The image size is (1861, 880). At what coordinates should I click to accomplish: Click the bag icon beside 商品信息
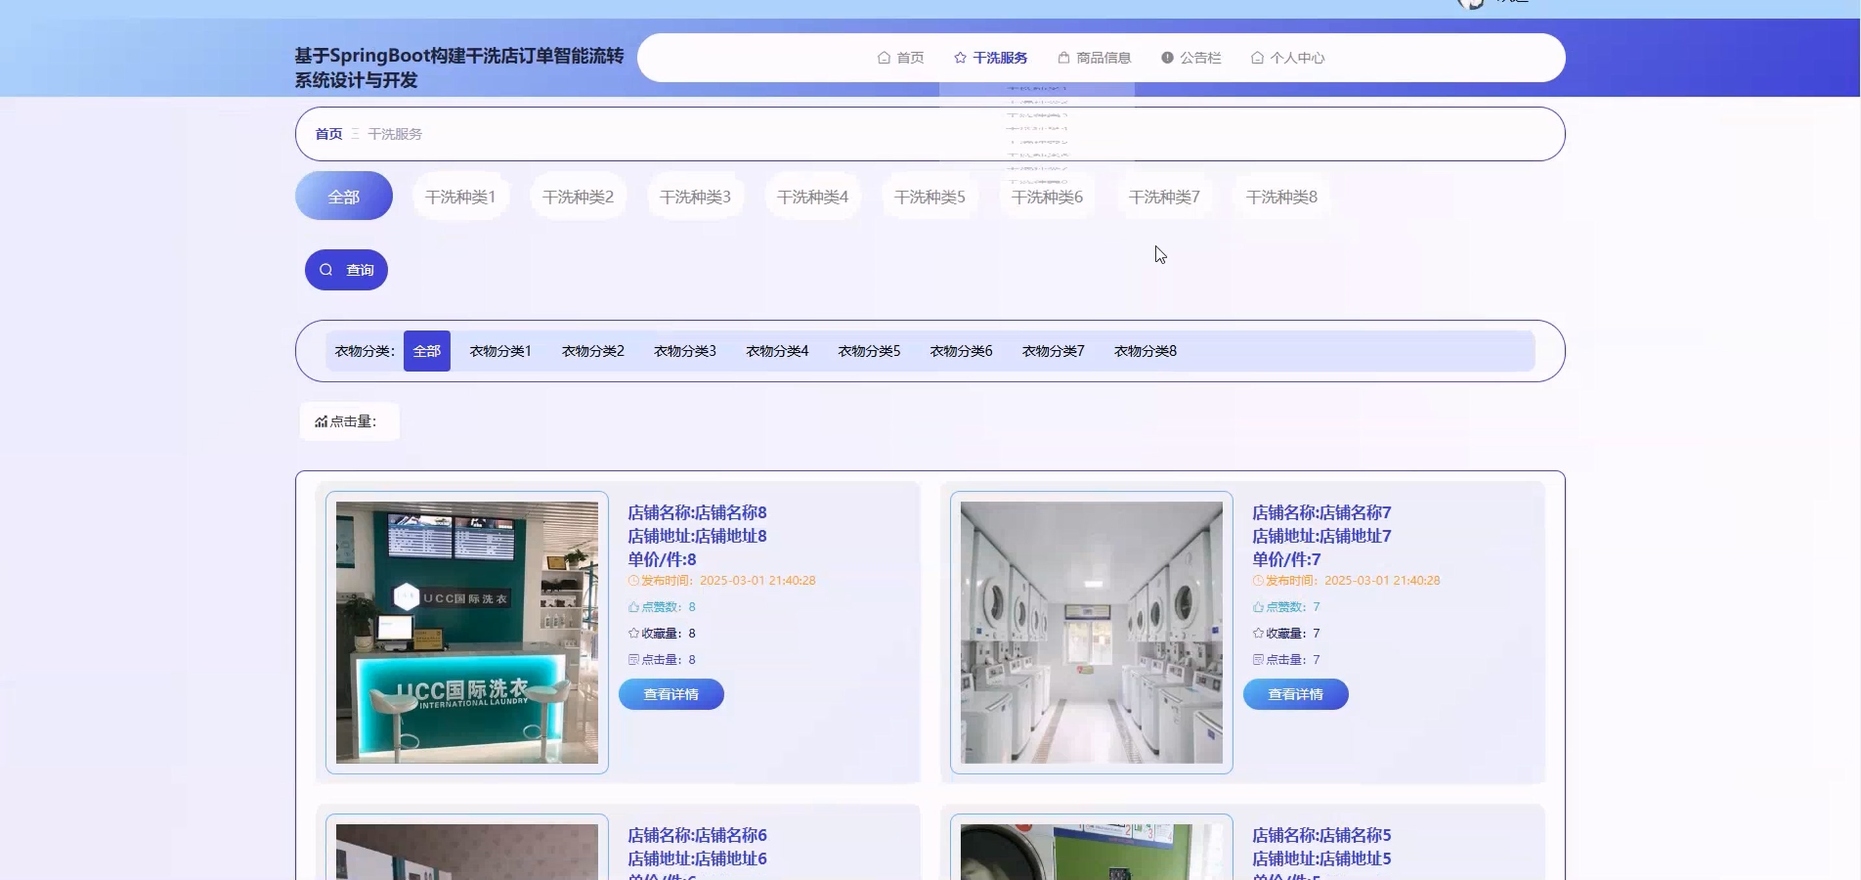(1063, 58)
